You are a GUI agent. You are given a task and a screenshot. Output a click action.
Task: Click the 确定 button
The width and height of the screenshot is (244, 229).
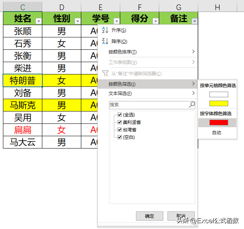150,216
